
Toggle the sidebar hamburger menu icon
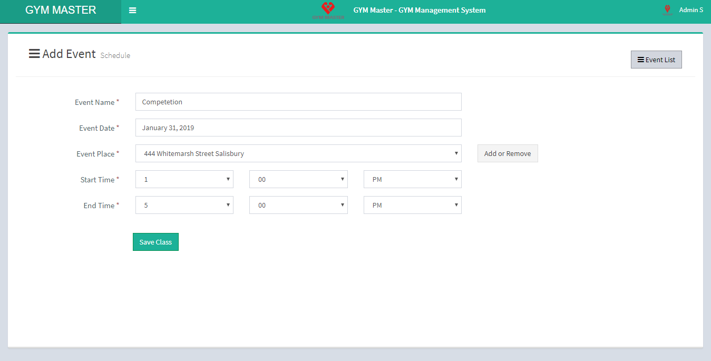click(x=132, y=11)
